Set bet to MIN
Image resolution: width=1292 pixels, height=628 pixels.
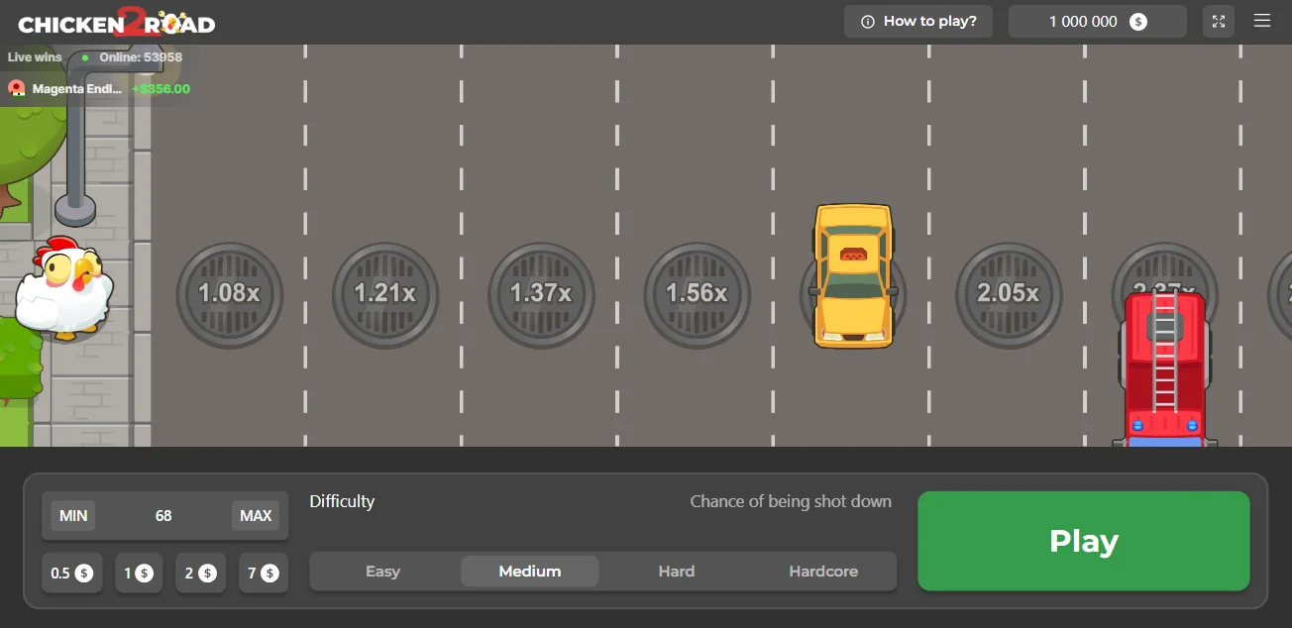[x=73, y=515]
